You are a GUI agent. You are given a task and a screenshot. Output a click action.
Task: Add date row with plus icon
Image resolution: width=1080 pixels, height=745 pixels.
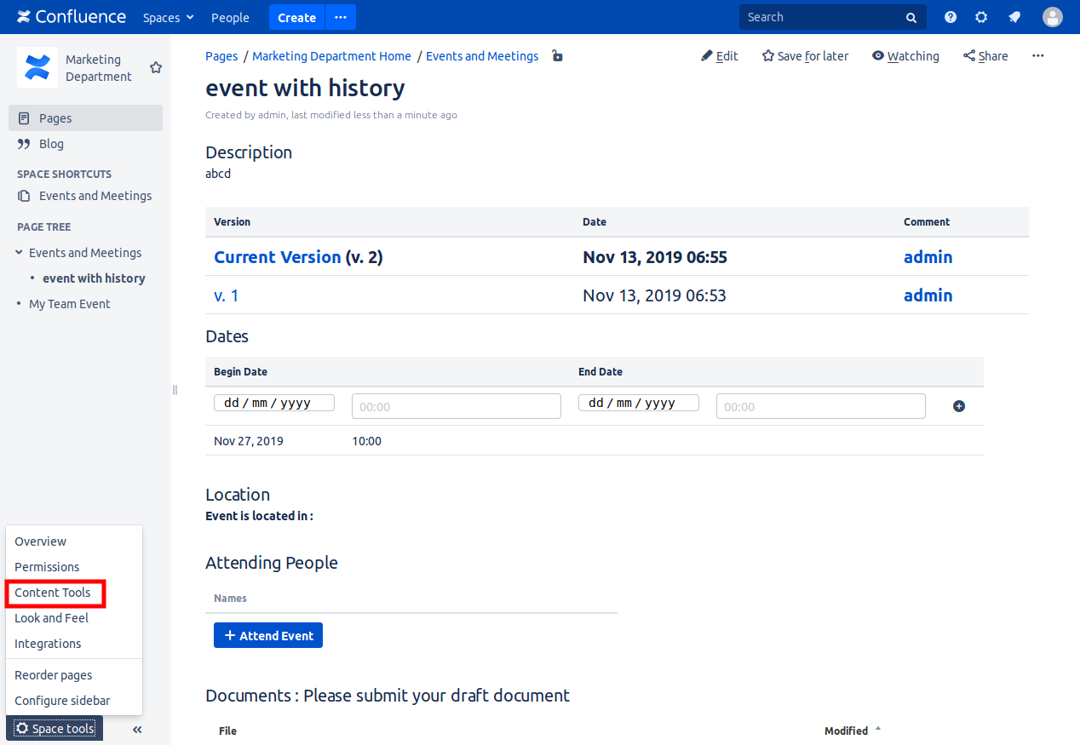click(959, 406)
